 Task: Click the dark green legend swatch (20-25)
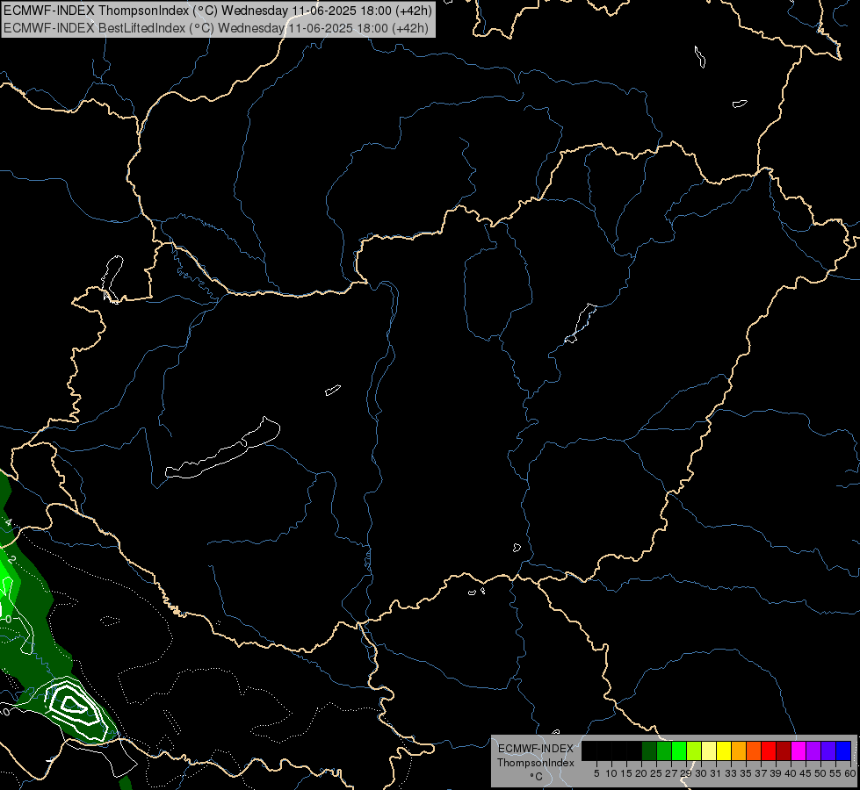(649, 750)
